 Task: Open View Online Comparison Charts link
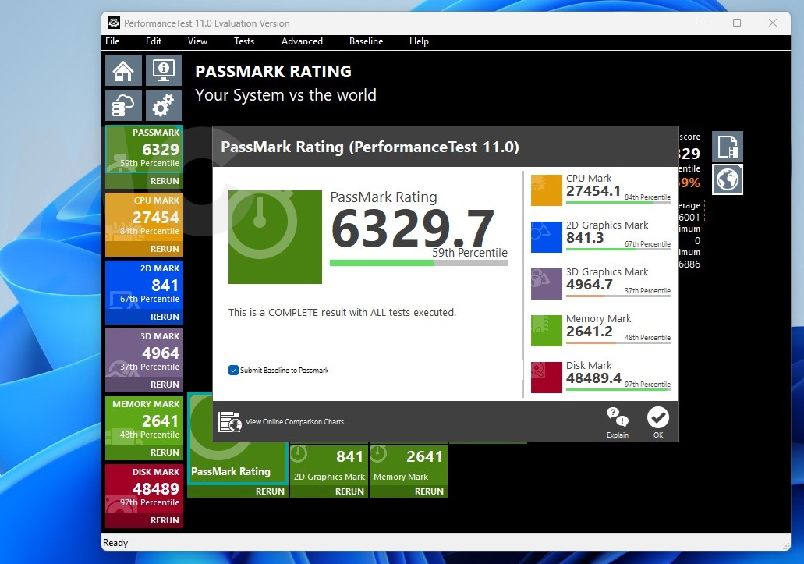296,422
